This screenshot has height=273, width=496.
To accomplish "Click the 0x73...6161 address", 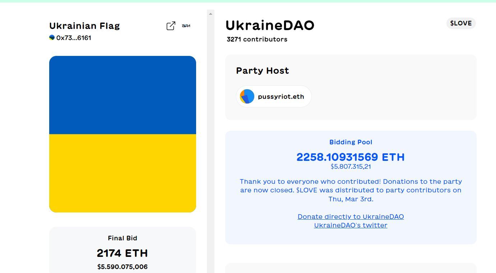I will (74, 38).
